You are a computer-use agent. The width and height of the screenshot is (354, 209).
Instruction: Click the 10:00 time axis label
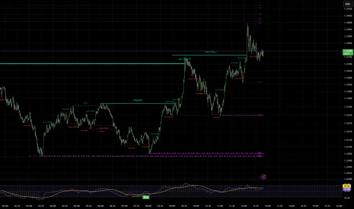[196, 206]
